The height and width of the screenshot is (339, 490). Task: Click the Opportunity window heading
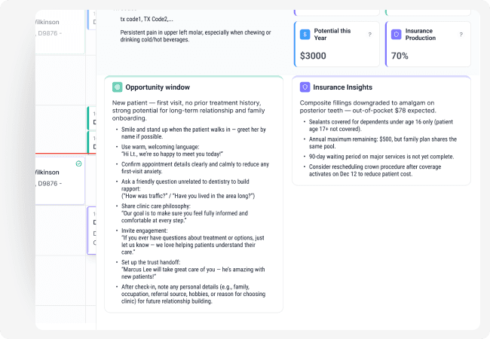(158, 87)
